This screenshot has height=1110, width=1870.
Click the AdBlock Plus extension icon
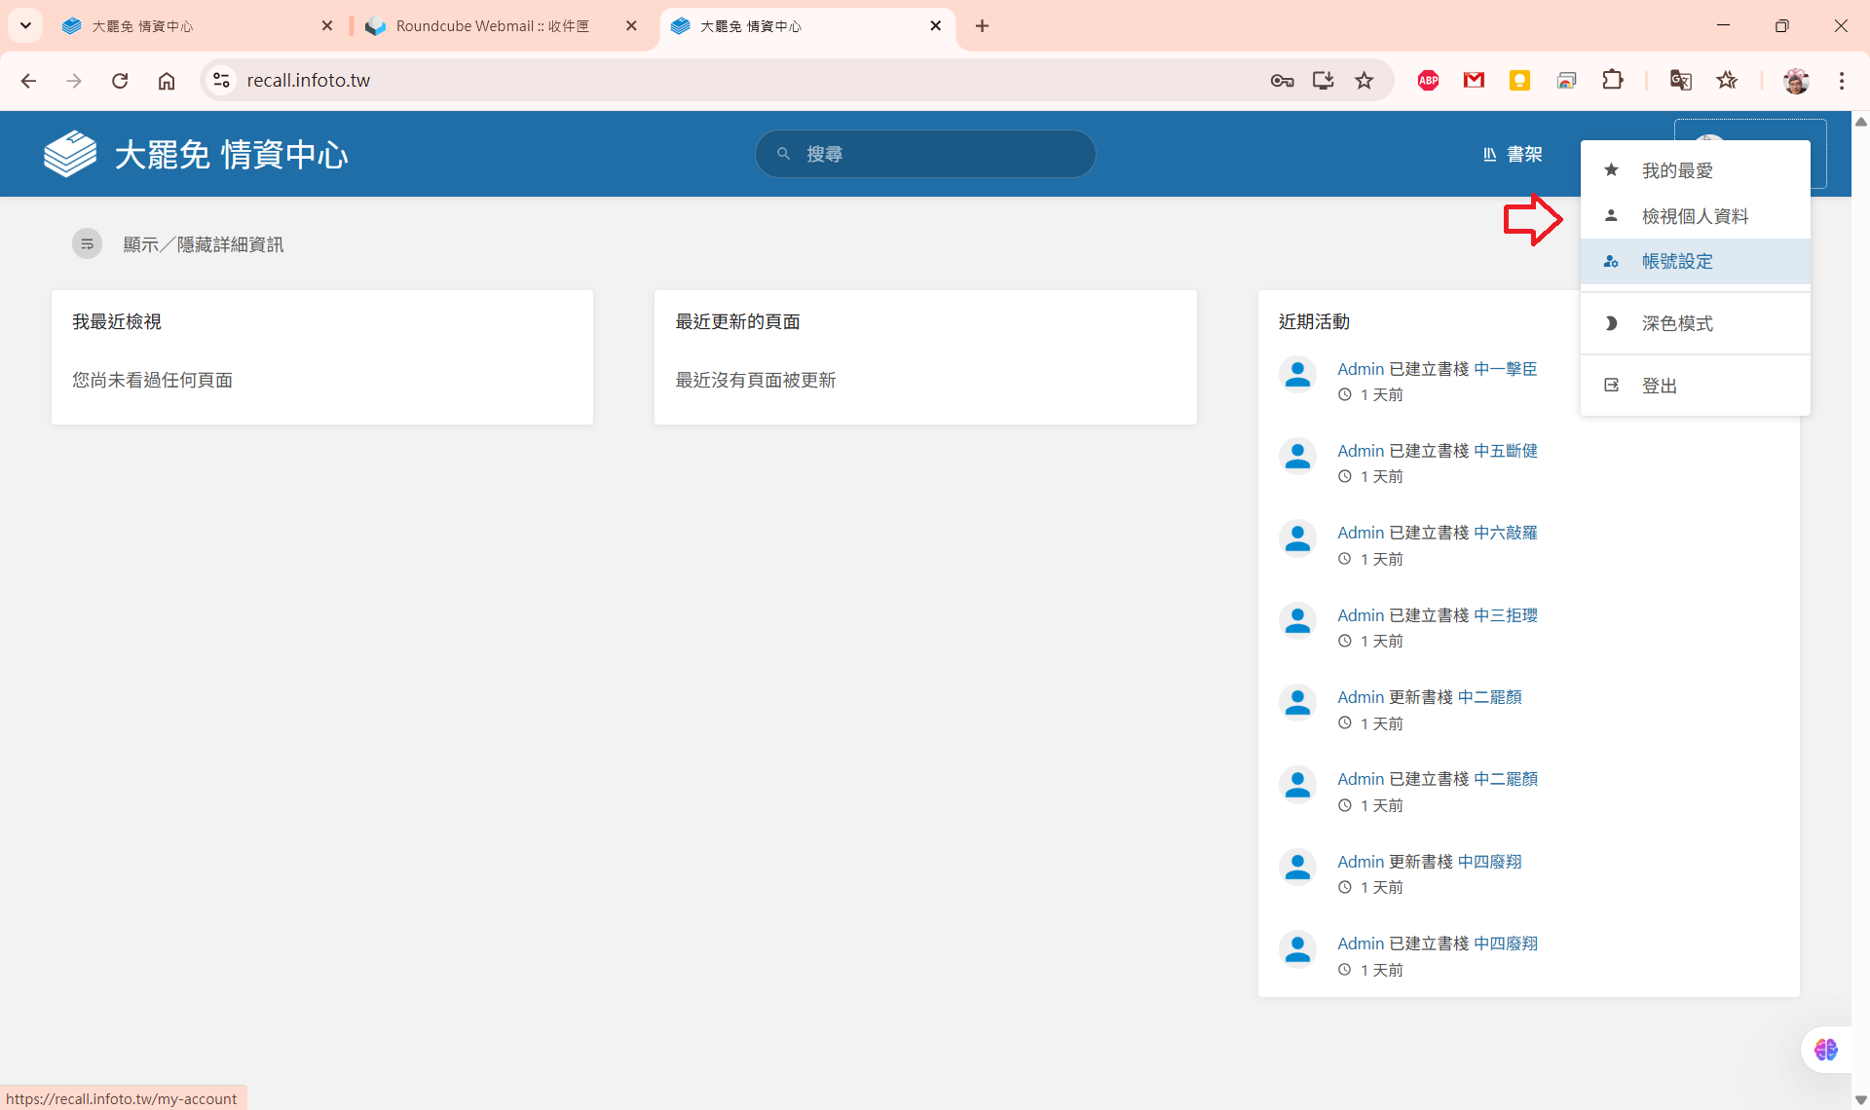[1428, 81]
